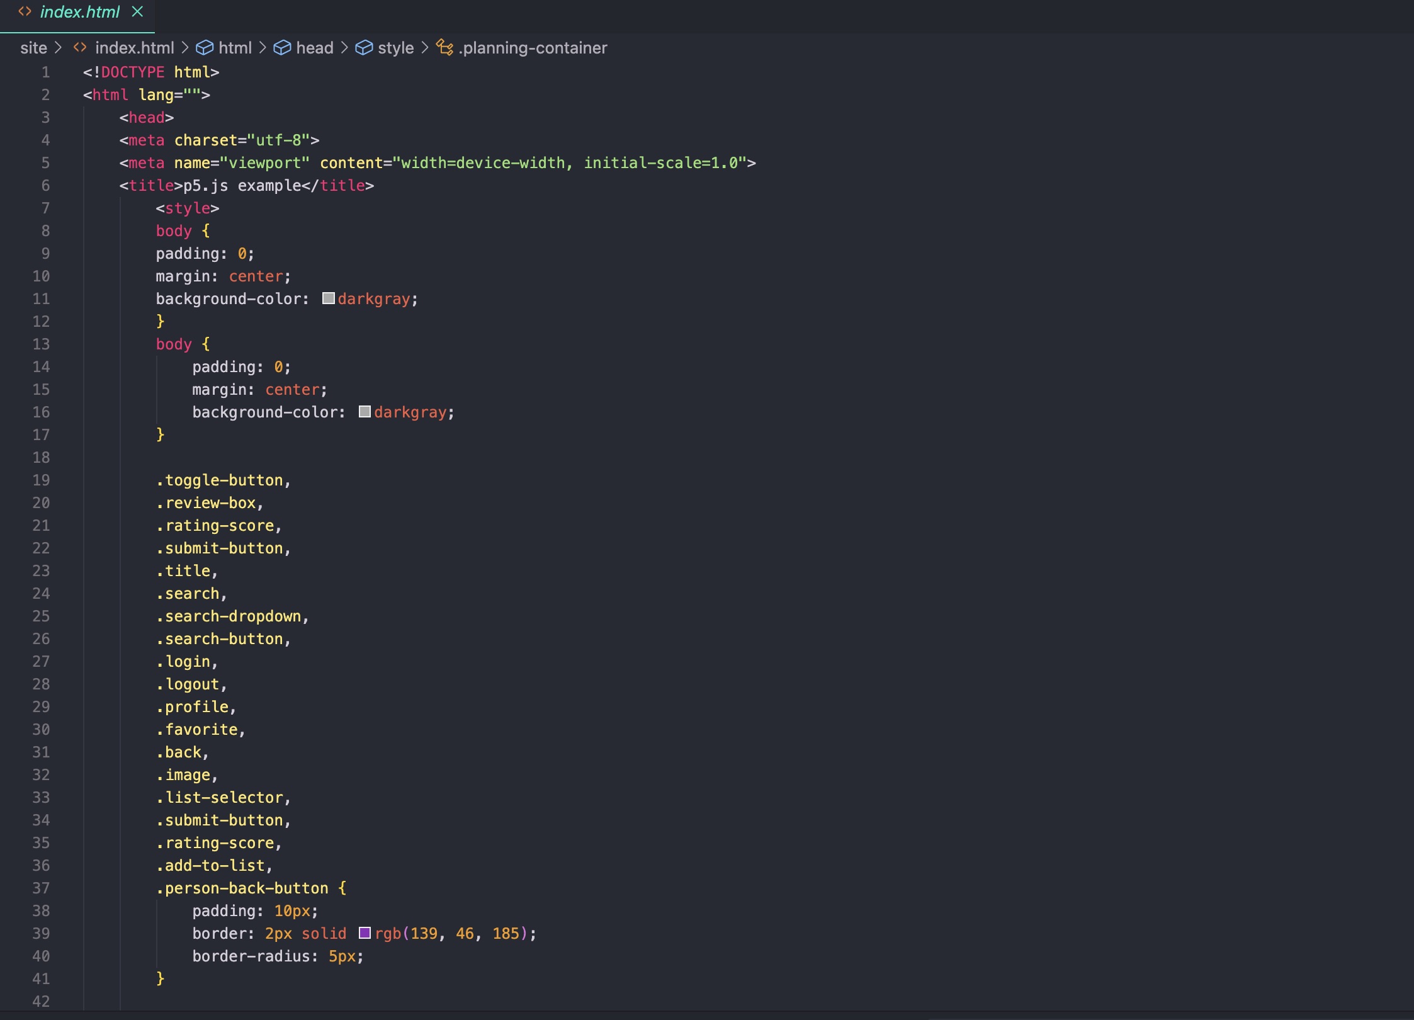Screen dimensions: 1414x1020
Task: Click the html entry in the breadcrumb
Action: pyautogui.click(x=237, y=47)
